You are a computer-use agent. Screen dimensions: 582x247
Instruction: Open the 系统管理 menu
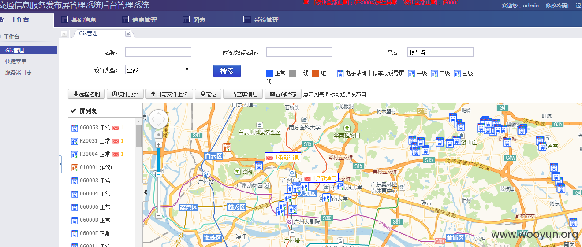[261, 19]
